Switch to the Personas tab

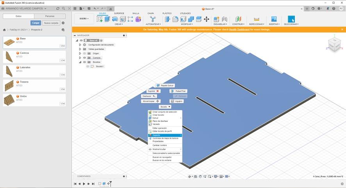50,16
